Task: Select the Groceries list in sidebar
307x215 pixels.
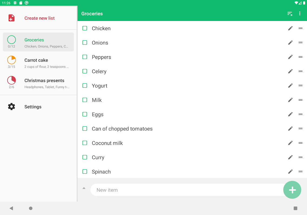Action: 38,42
